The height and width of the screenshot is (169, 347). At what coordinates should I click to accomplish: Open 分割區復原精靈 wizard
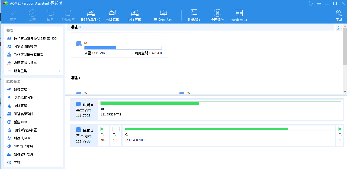tap(25, 47)
